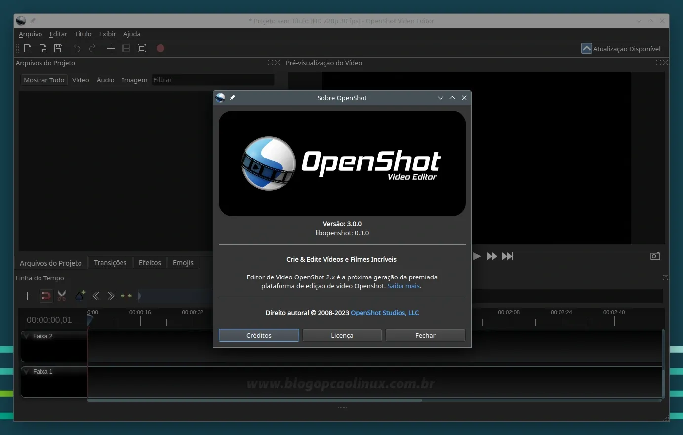Click the Open Project toolbar icon
Screen dimensions: 683x435
point(43,48)
